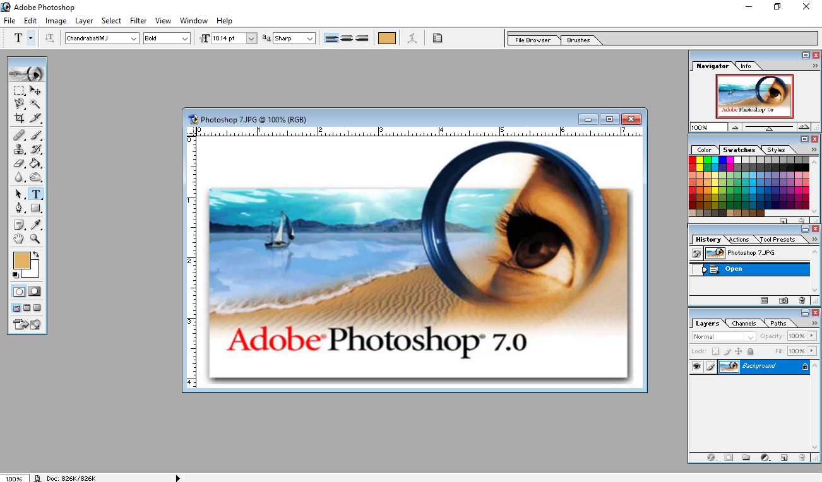This screenshot has width=822, height=482.
Task: Expand the layer Opacity slider arrow
Action: click(x=812, y=336)
